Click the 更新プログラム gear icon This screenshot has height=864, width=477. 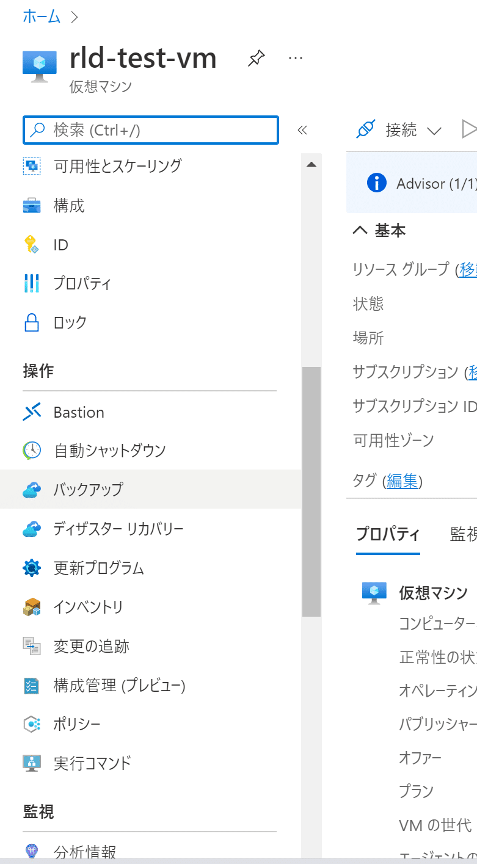pos(31,568)
